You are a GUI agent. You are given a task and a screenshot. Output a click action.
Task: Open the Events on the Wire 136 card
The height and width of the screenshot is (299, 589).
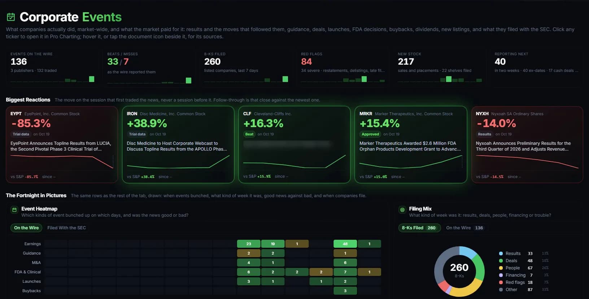(x=53, y=68)
